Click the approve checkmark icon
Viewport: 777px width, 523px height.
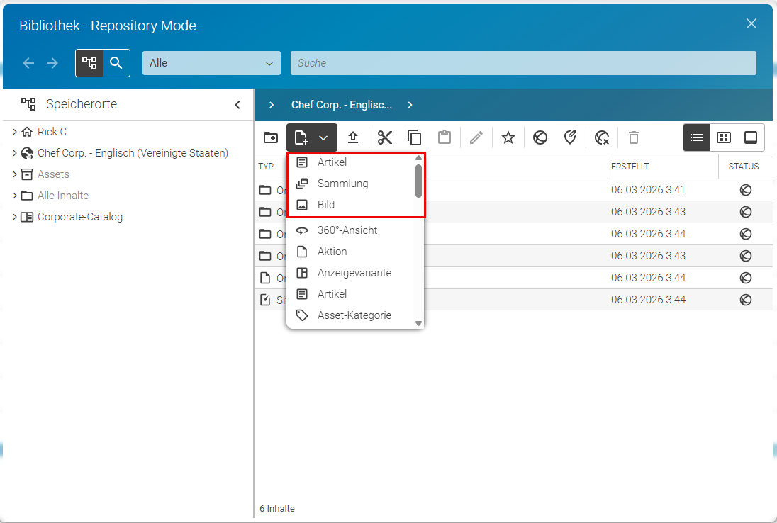[571, 137]
